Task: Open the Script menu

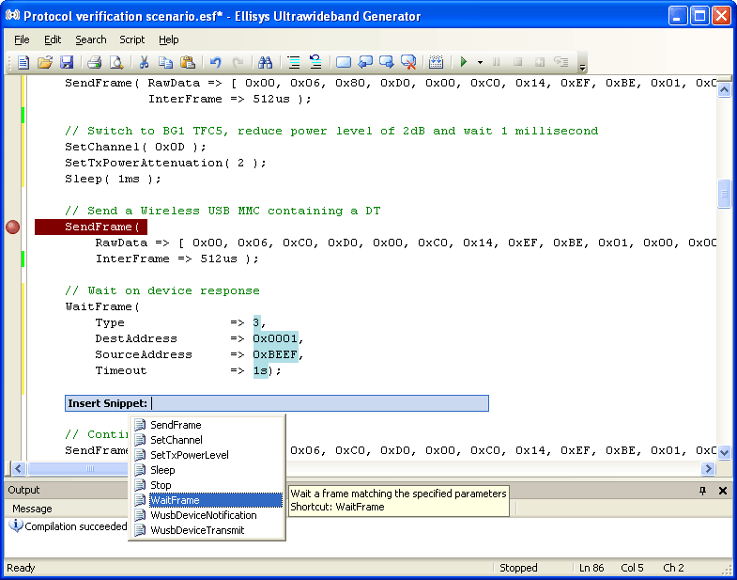Action: click(x=131, y=39)
